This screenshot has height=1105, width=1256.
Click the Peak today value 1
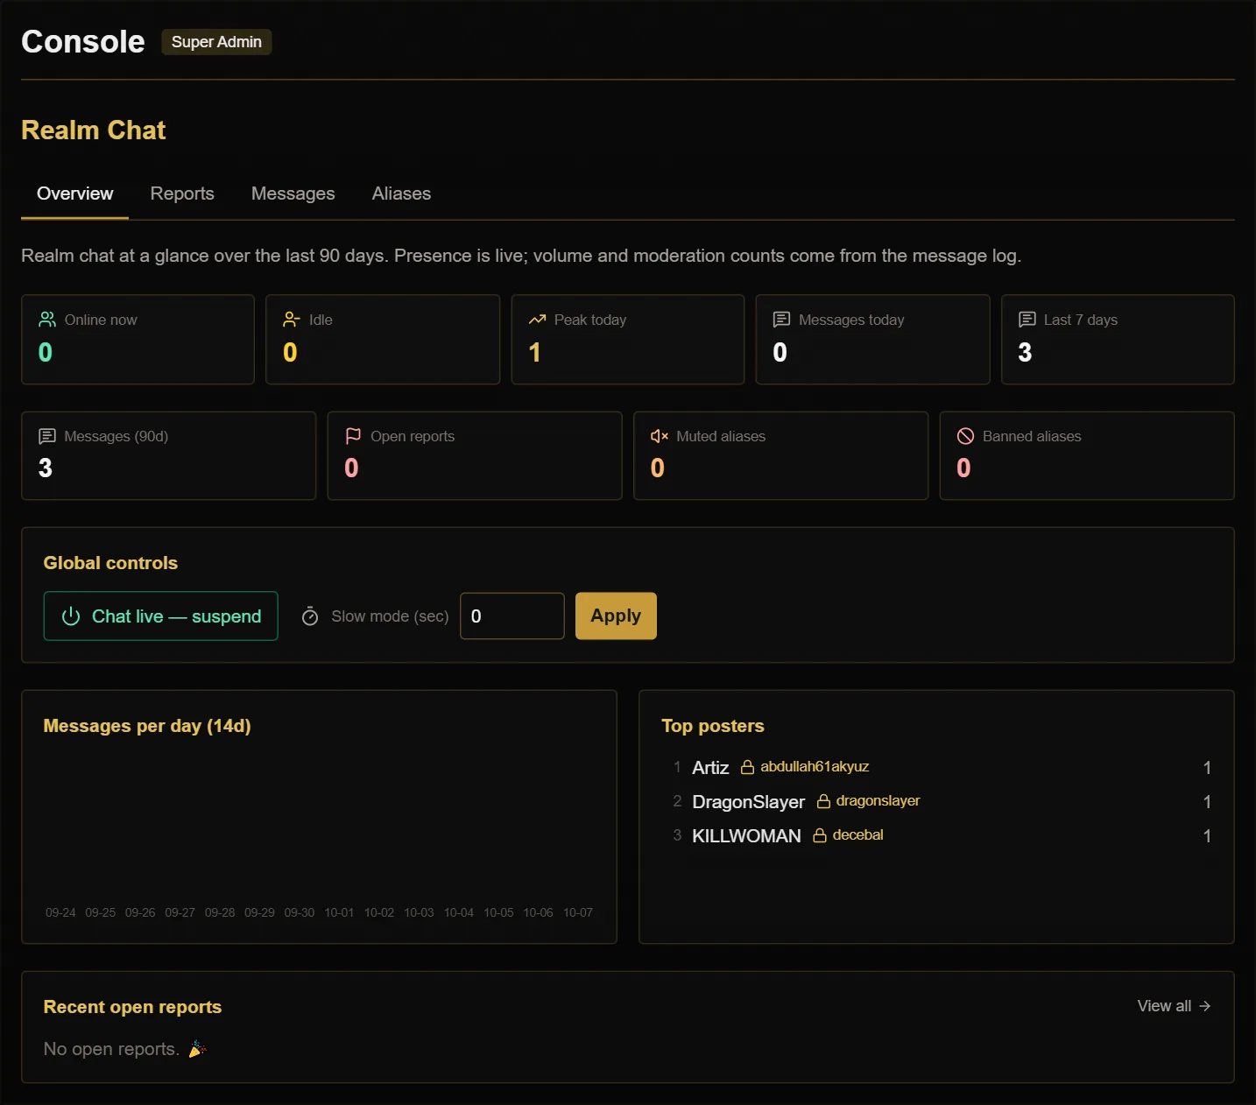coord(535,352)
